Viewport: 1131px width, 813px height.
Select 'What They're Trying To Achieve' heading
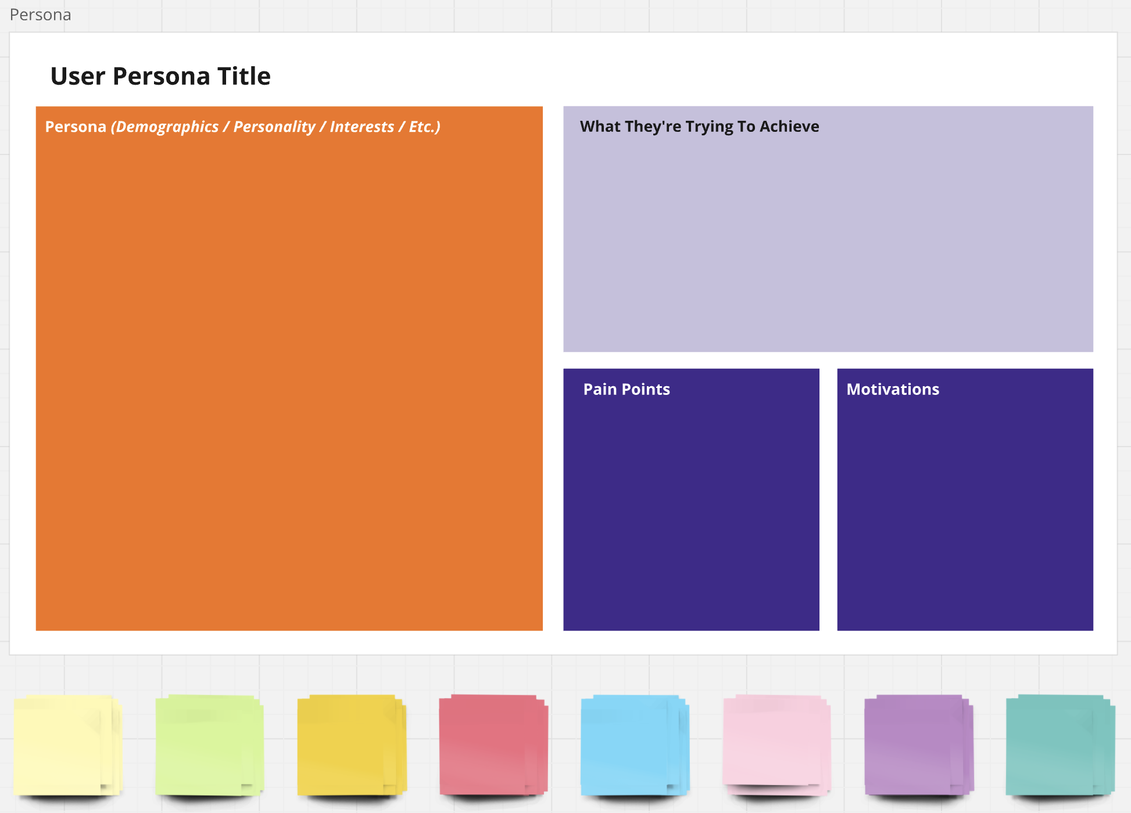[699, 127]
